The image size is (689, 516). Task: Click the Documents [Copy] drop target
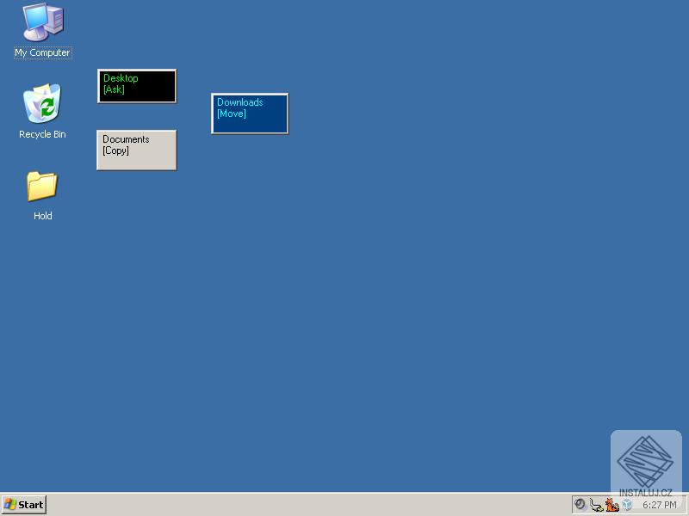137,150
